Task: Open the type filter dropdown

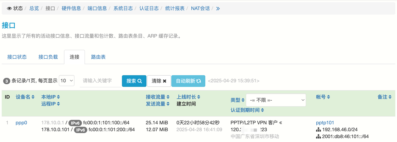Action: tap(276, 100)
